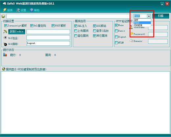Start scan with the 扫描 button
Screen dimensions: 171x137
point(161,16)
